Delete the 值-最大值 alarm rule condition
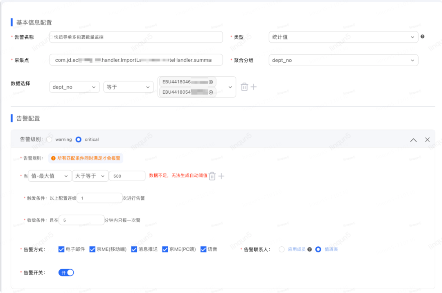Screen dimensions: 442x293 212,176
